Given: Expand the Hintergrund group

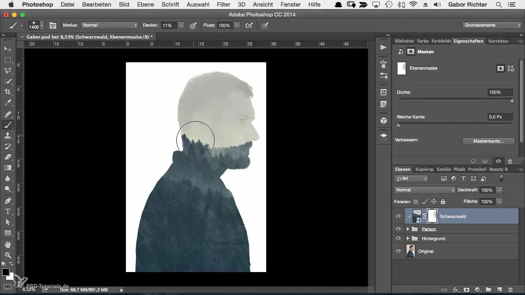Looking at the screenshot, I should (408, 238).
